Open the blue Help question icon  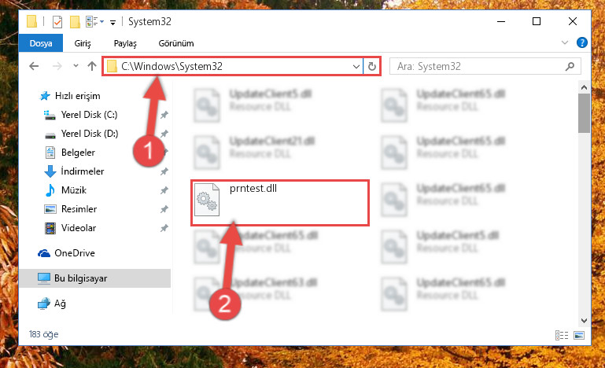point(581,42)
